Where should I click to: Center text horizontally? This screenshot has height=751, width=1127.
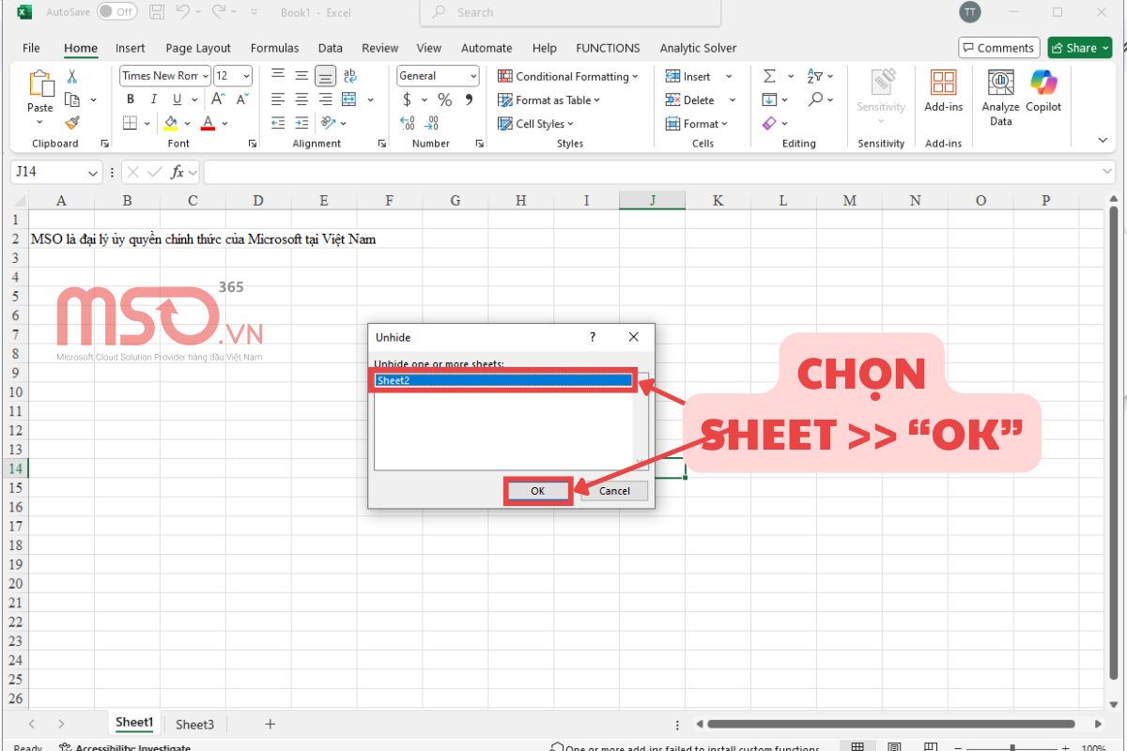[x=301, y=100]
